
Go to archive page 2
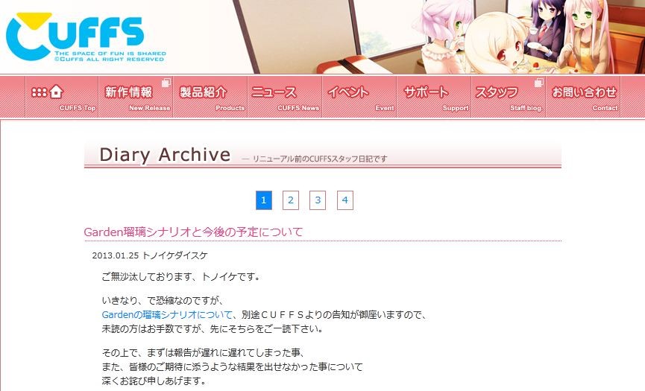(x=290, y=200)
